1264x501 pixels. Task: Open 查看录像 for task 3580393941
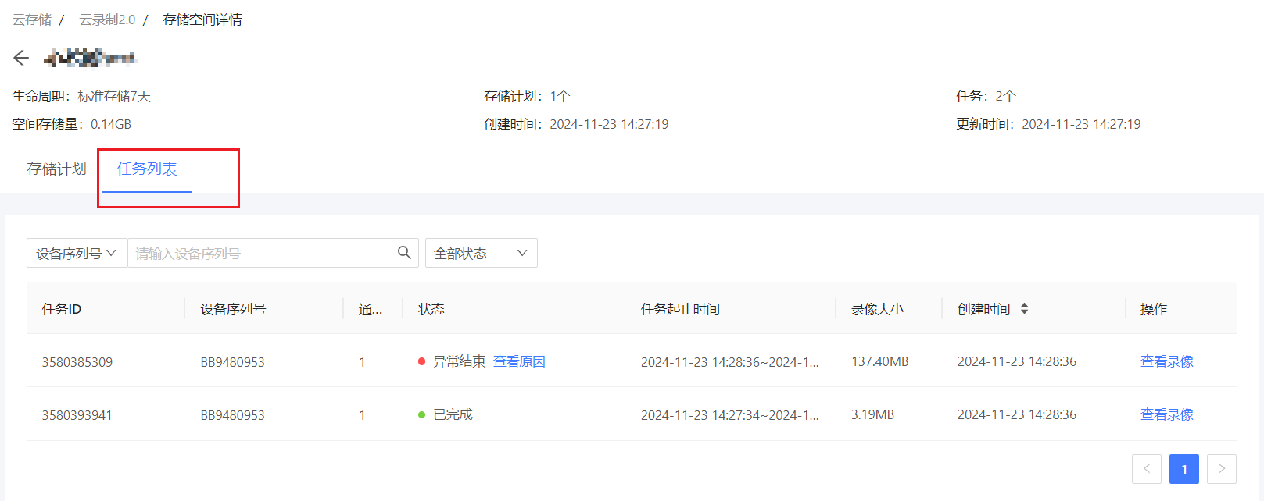(1166, 414)
